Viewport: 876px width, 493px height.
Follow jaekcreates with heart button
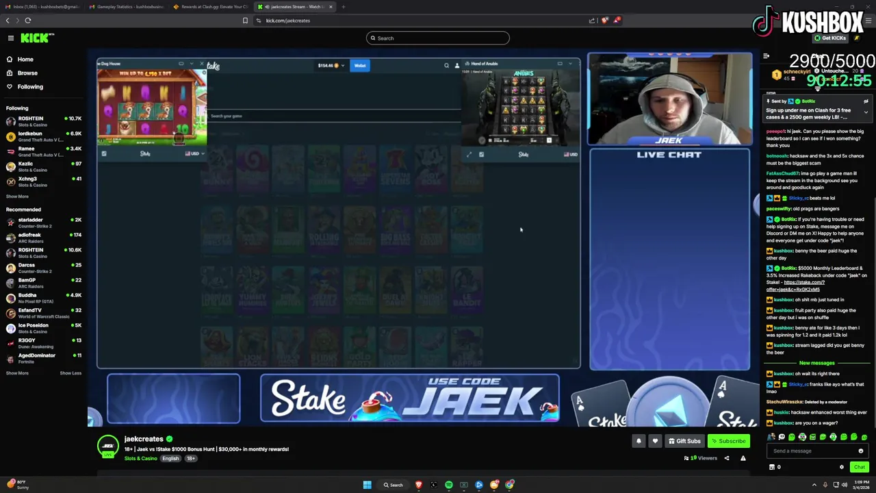point(655,441)
